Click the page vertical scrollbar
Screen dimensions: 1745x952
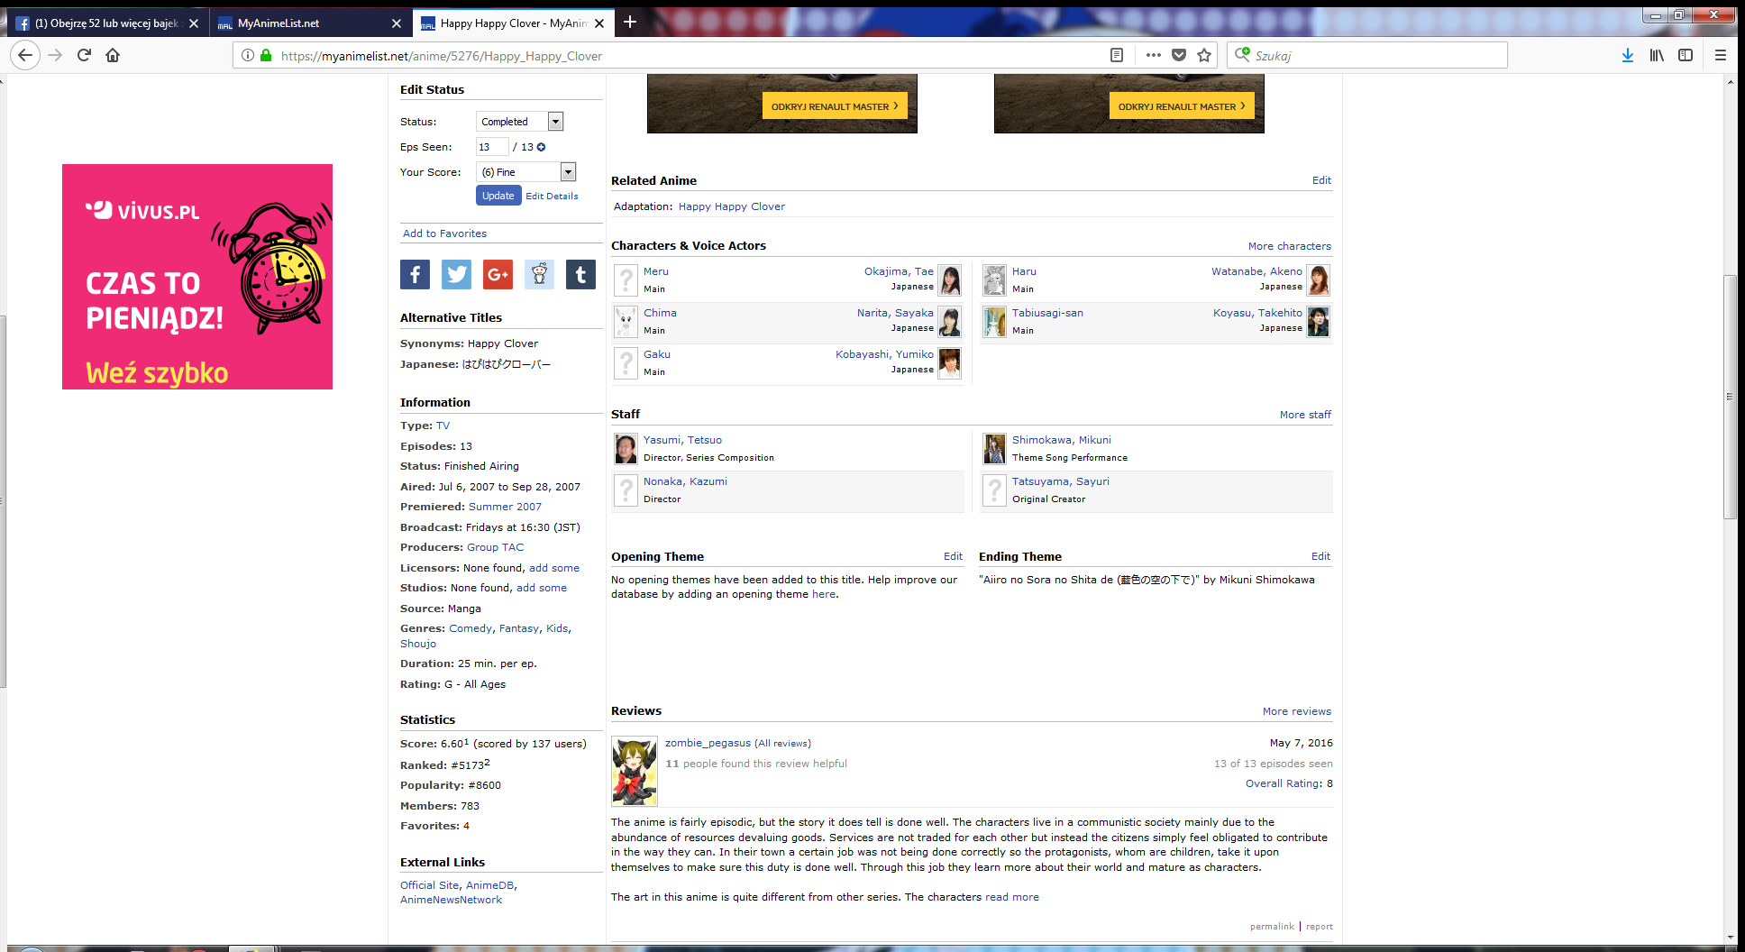click(1730, 397)
